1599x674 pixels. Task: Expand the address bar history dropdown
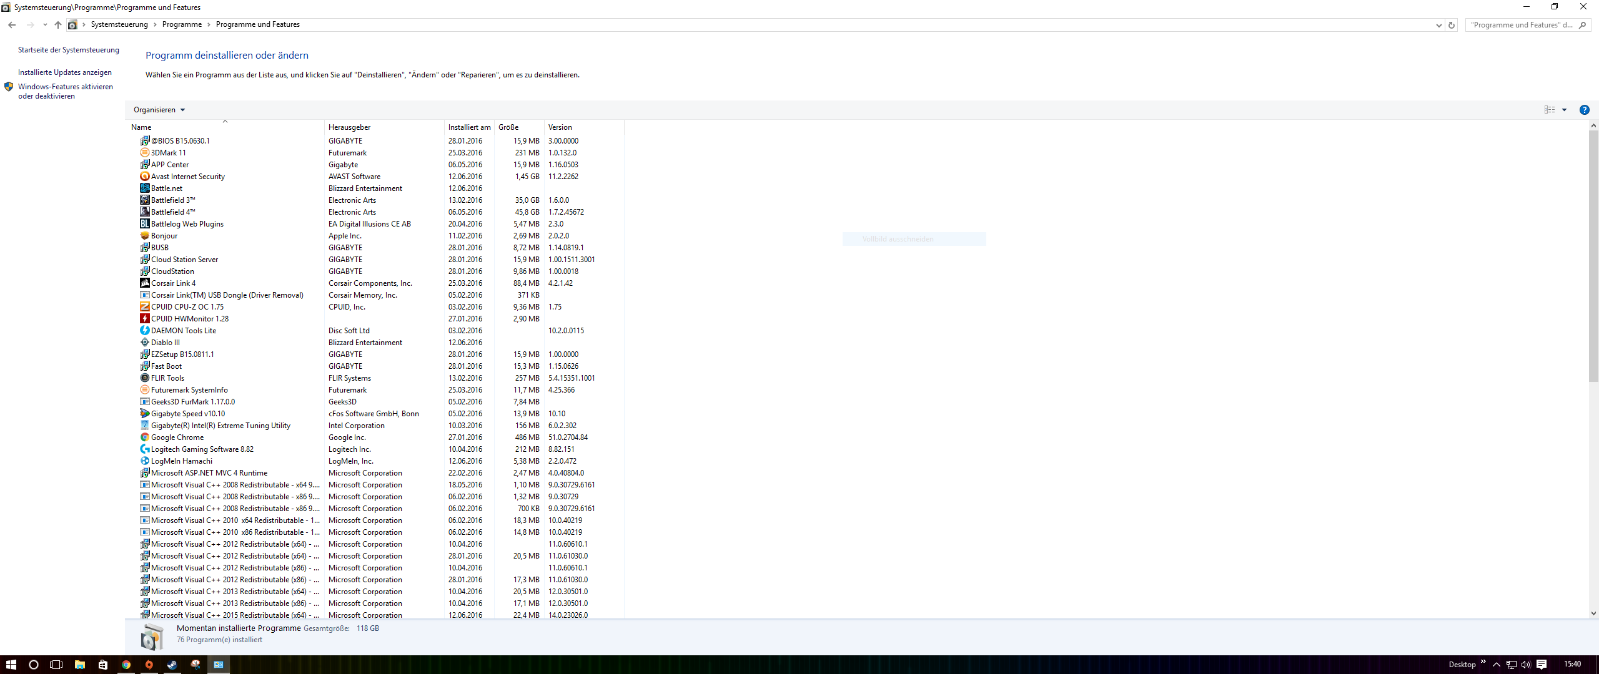point(1438,25)
